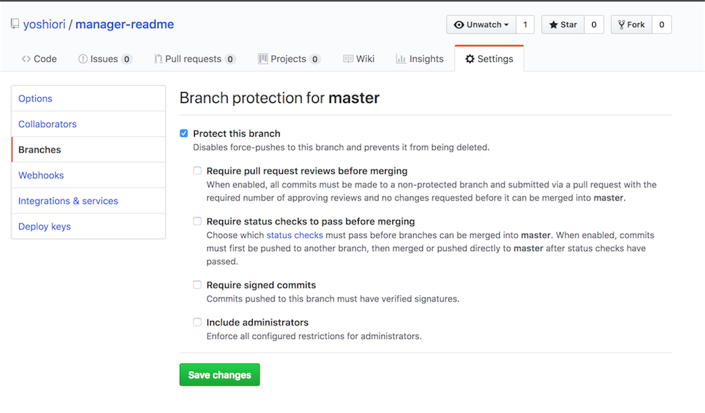705x413 pixels.
Task: Click the Projects counter badge
Action: (x=315, y=59)
